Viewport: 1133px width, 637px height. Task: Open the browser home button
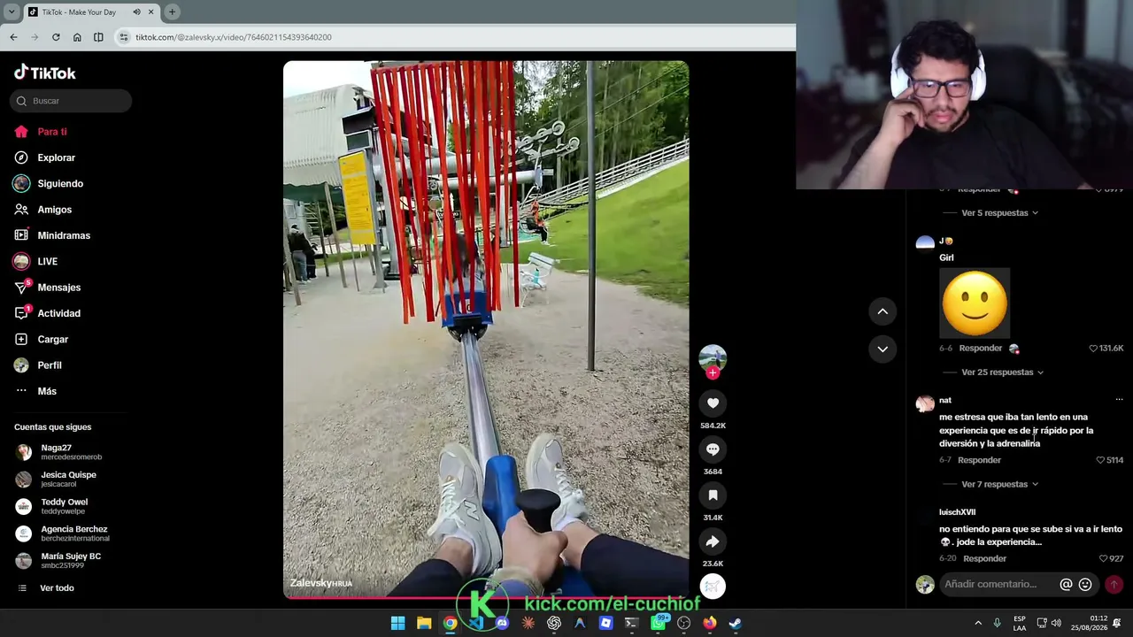[x=77, y=37]
